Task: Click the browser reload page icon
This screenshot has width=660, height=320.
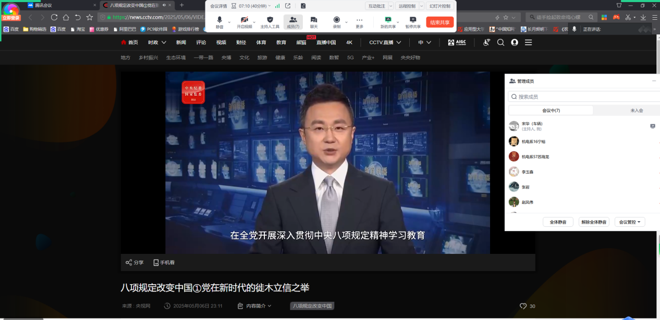Action: pyautogui.click(x=54, y=17)
